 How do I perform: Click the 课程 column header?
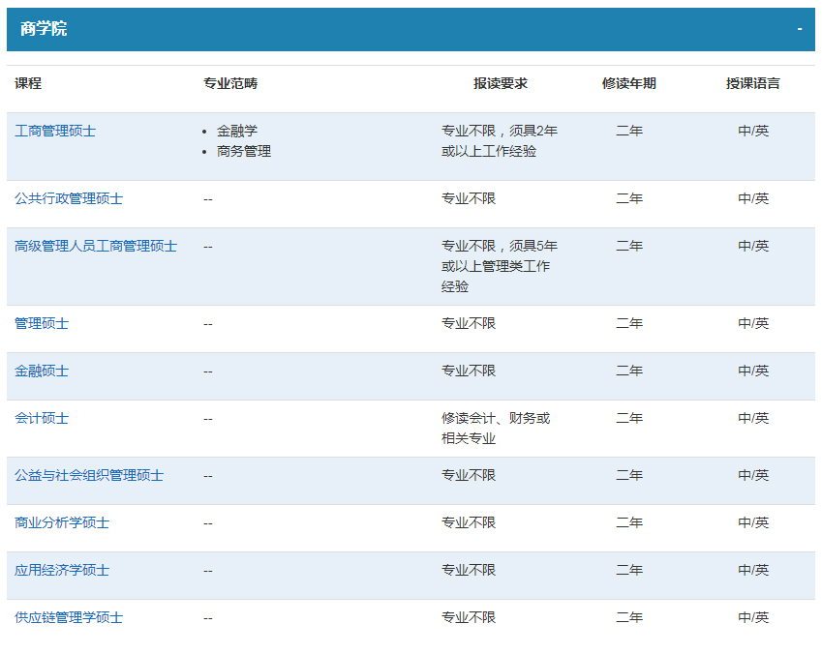[28, 83]
